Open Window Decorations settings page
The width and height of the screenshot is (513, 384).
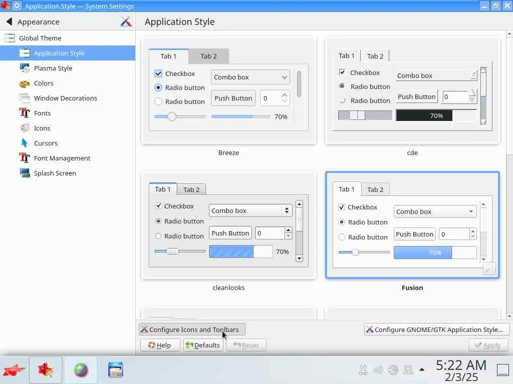coord(68,98)
